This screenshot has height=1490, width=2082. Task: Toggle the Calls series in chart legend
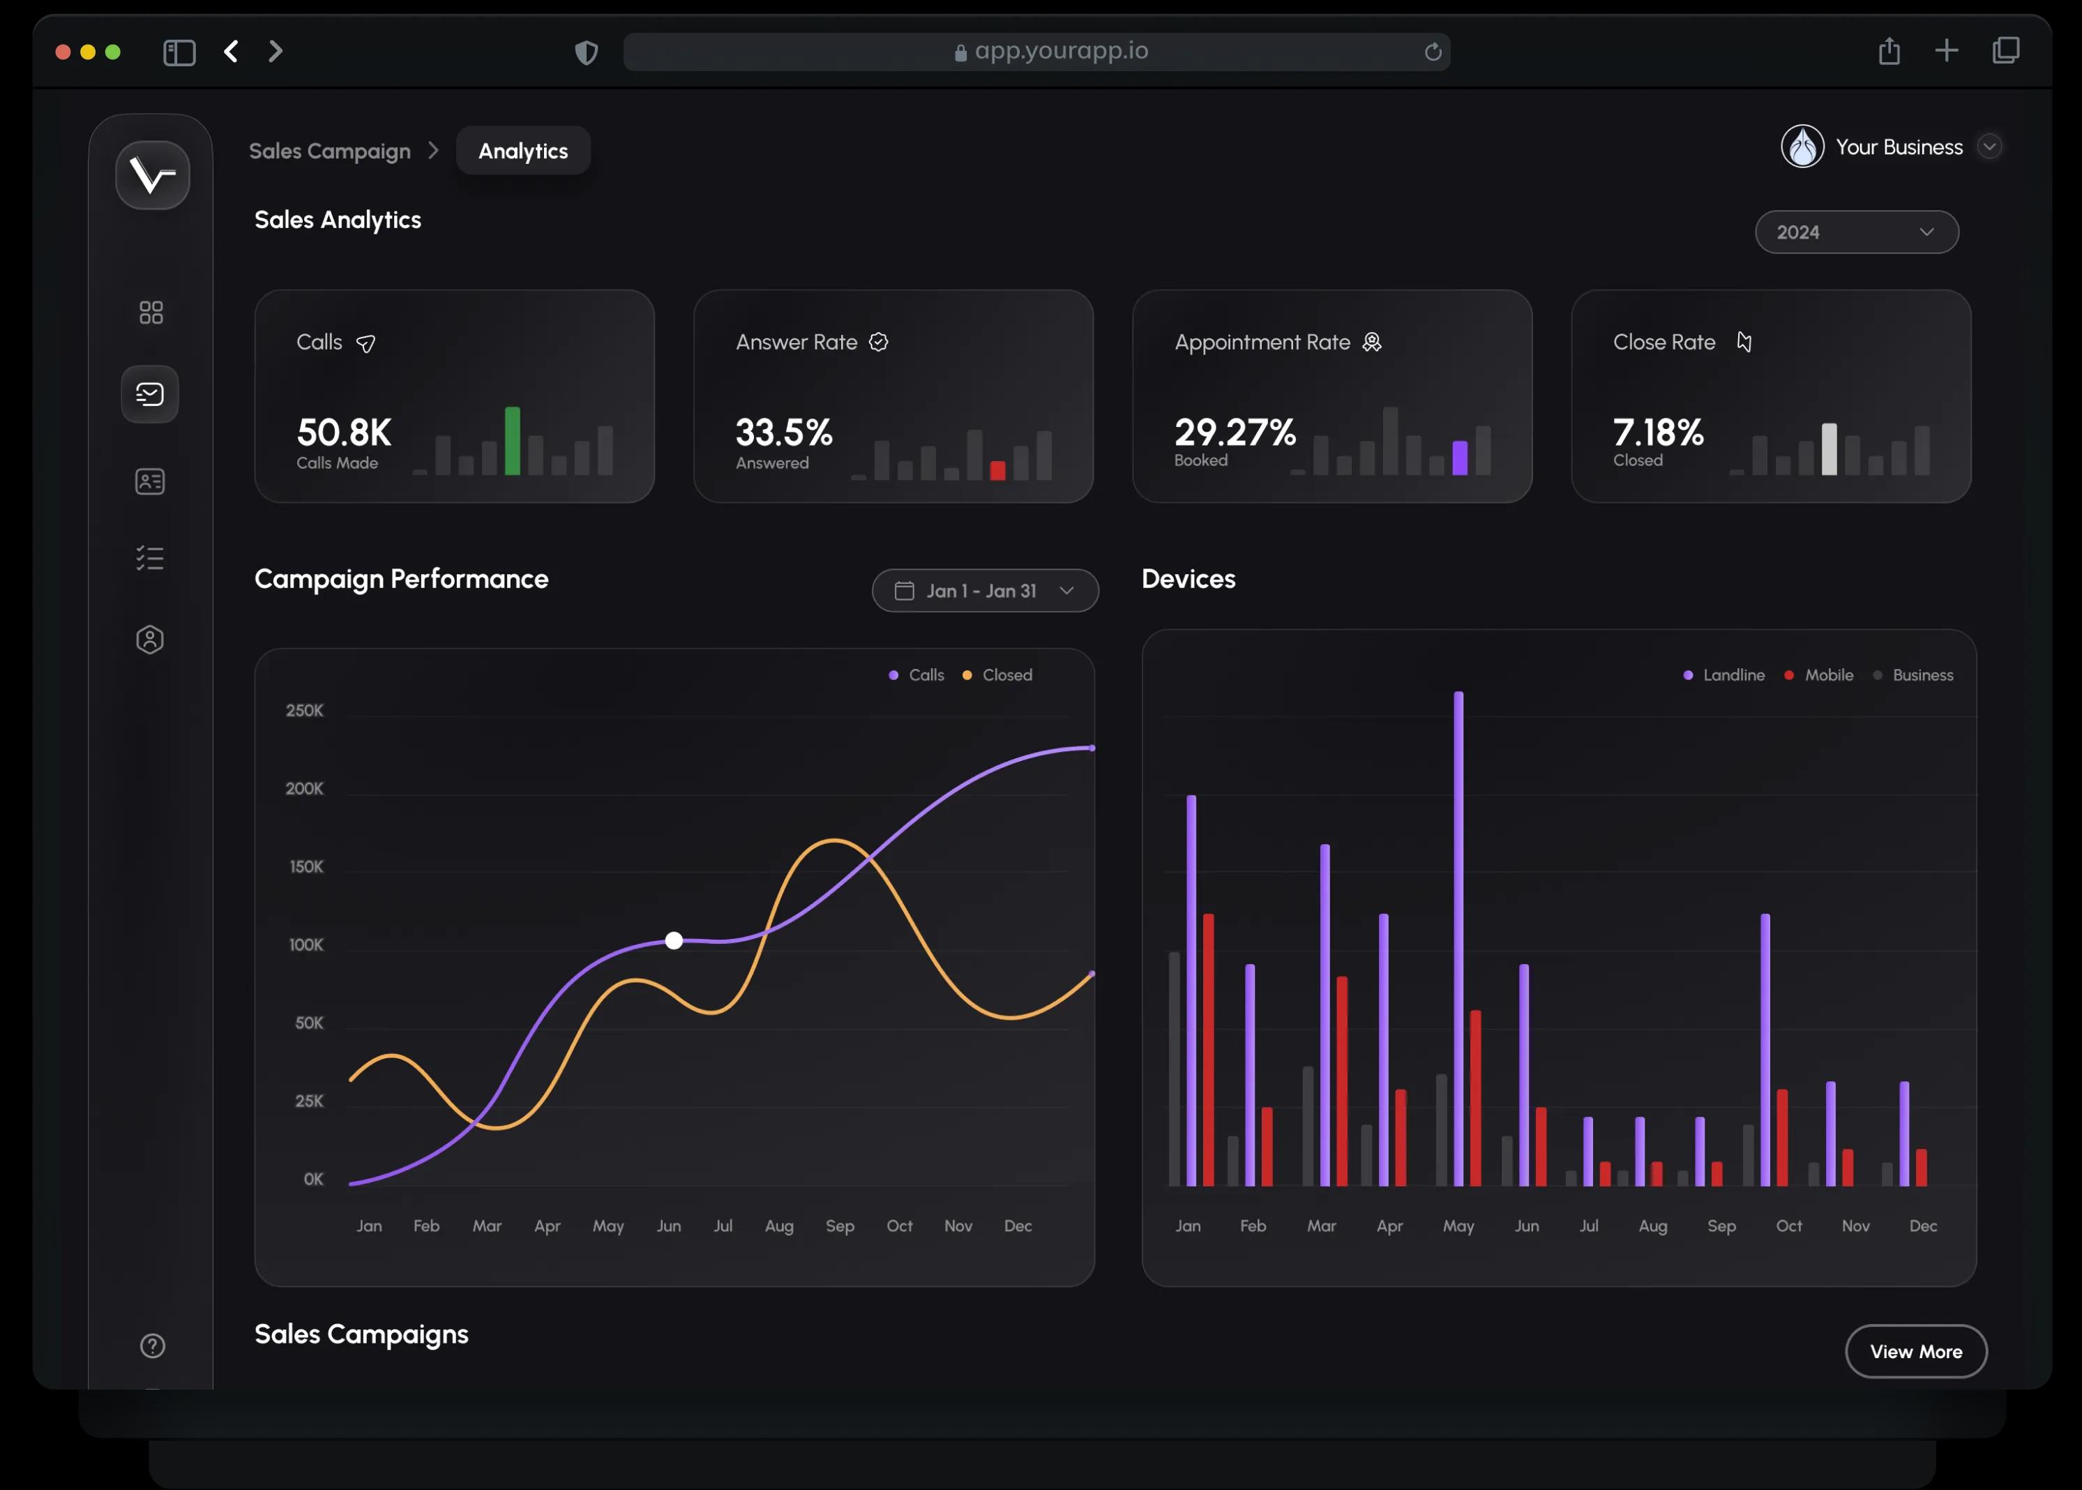point(916,675)
